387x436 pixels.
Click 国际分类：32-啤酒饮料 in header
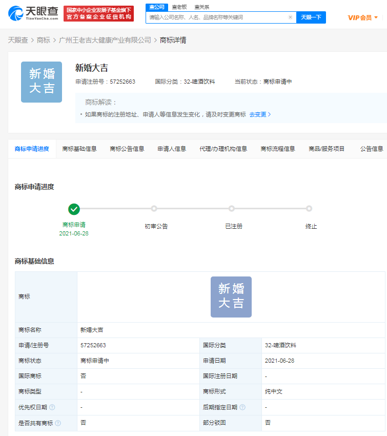(x=185, y=82)
